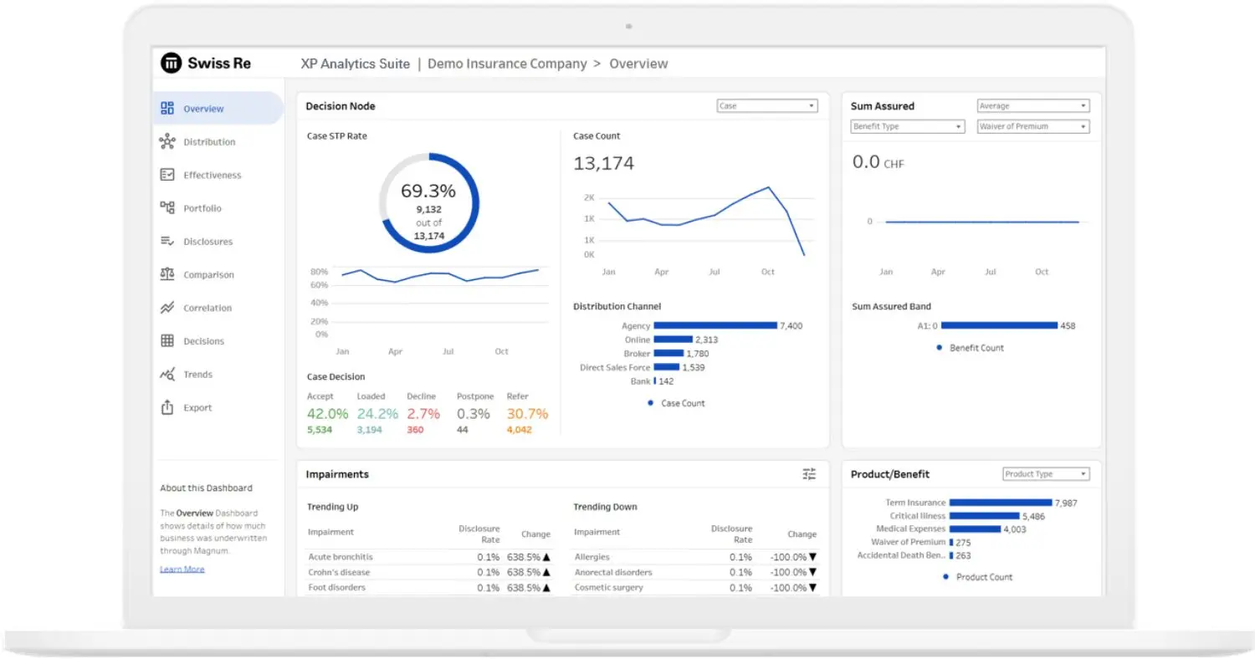Viewport: 1255px width, 659px height.
Task: Select the Cosmetic surgery impairment row
Action: point(696,588)
